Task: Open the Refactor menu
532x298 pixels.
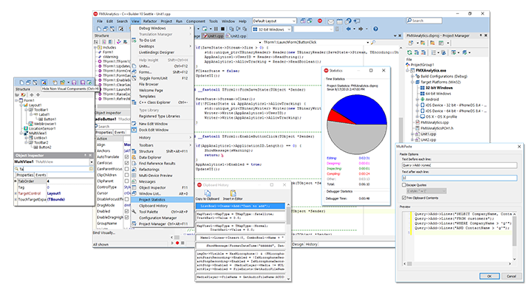Action: [x=150, y=21]
